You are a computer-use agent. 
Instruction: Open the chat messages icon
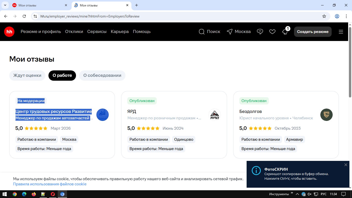(x=260, y=32)
